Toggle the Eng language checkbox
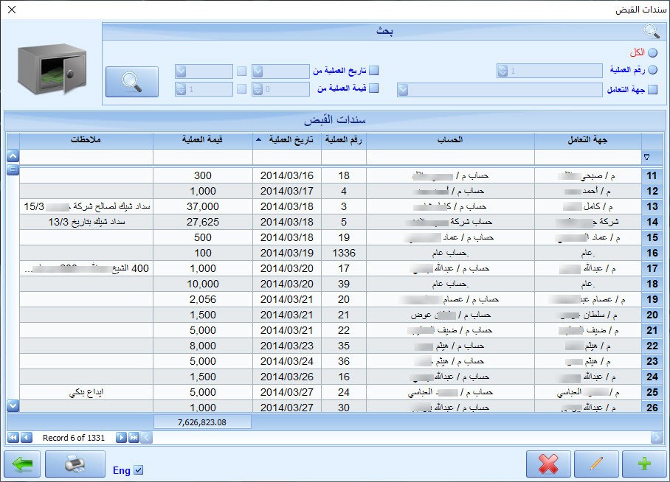The width and height of the screenshot is (670, 482). point(138,469)
